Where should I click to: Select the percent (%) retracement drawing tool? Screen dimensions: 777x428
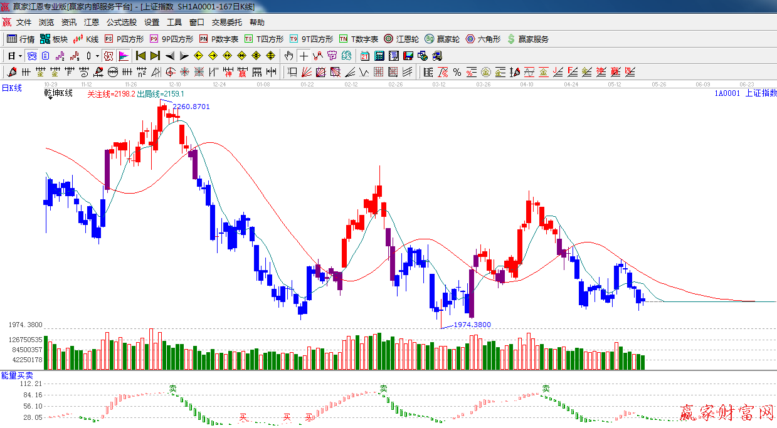click(457, 72)
